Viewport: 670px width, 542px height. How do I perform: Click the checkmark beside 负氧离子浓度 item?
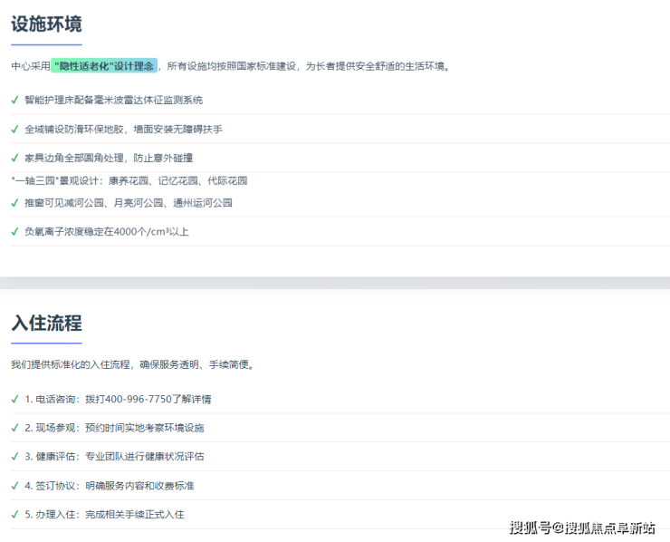click(14, 232)
